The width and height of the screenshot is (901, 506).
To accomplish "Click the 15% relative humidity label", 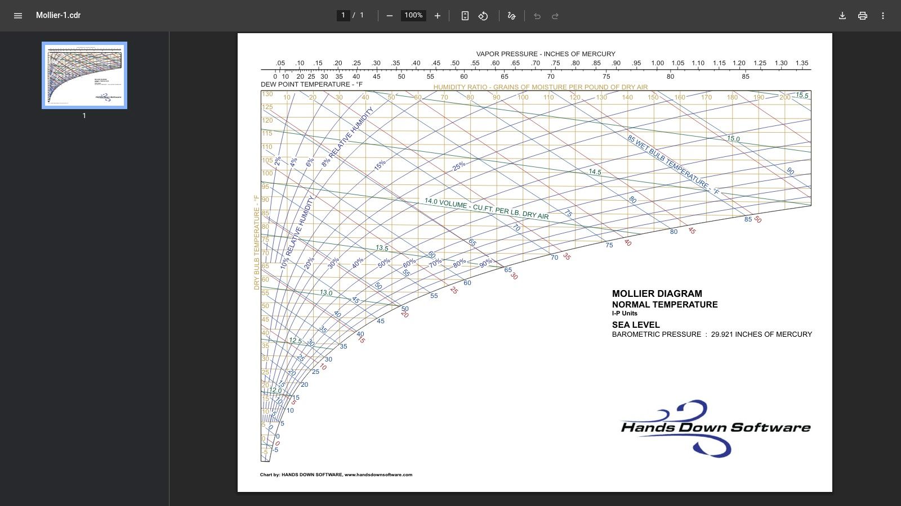I will click(x=380, y=165).
